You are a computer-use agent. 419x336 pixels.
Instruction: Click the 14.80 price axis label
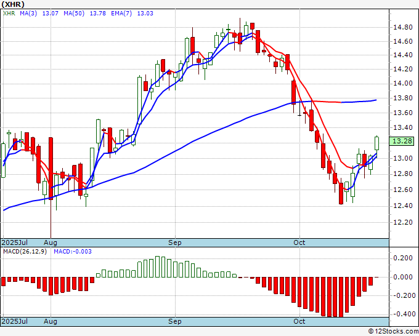pos(402,27)
